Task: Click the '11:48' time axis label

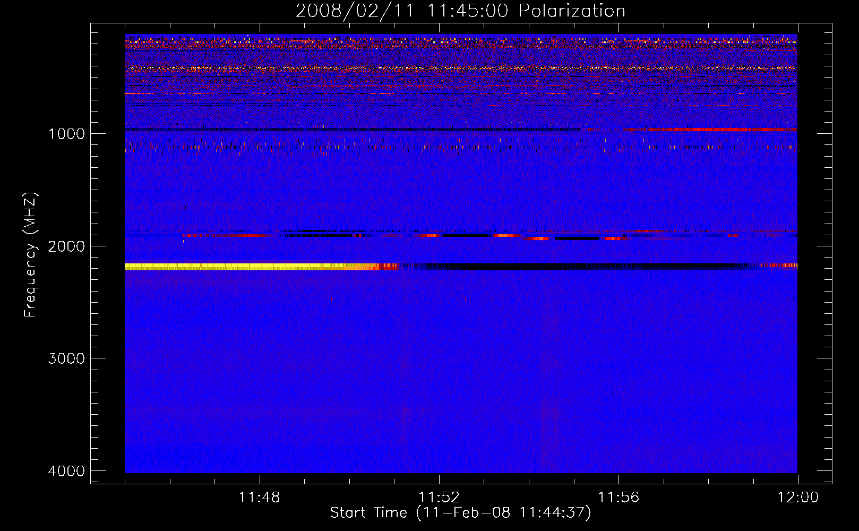Action: tap(259, 498)
